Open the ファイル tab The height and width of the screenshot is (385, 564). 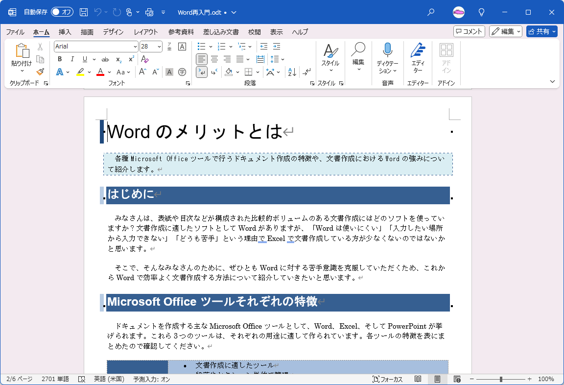(16, 32)
